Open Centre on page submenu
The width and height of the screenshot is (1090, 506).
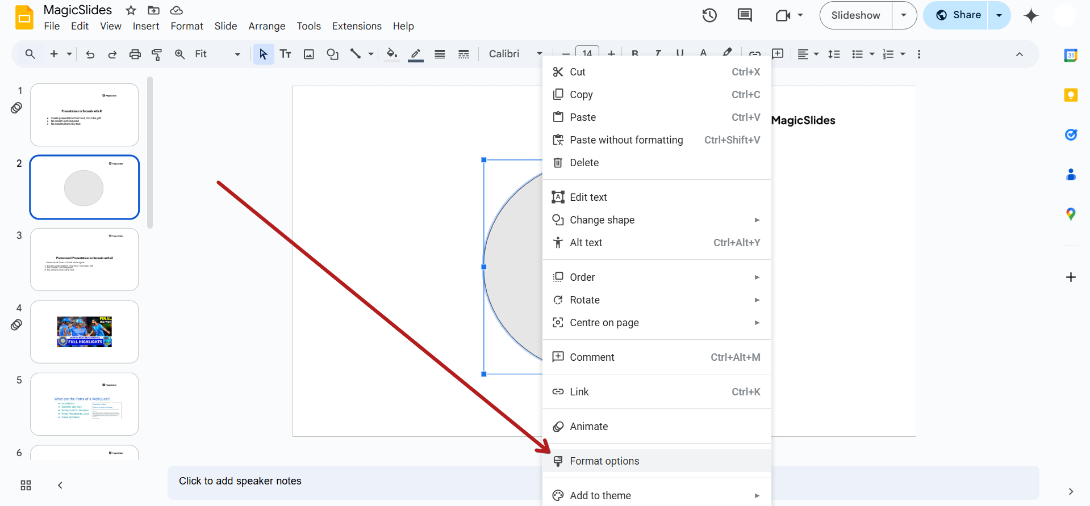657,323
